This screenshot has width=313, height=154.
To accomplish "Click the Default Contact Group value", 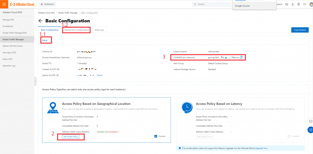I will 218,64.
